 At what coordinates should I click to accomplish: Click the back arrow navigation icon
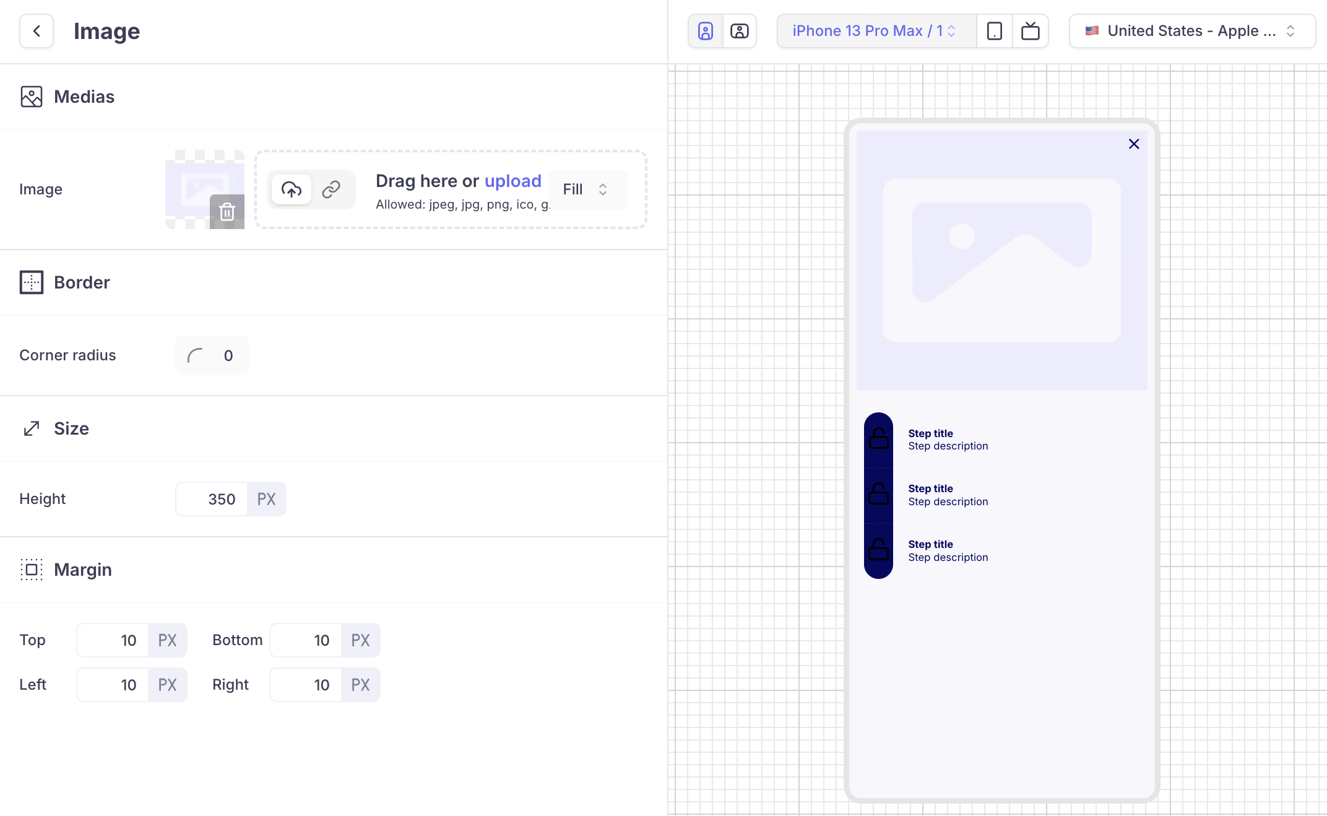coord(35,32)
